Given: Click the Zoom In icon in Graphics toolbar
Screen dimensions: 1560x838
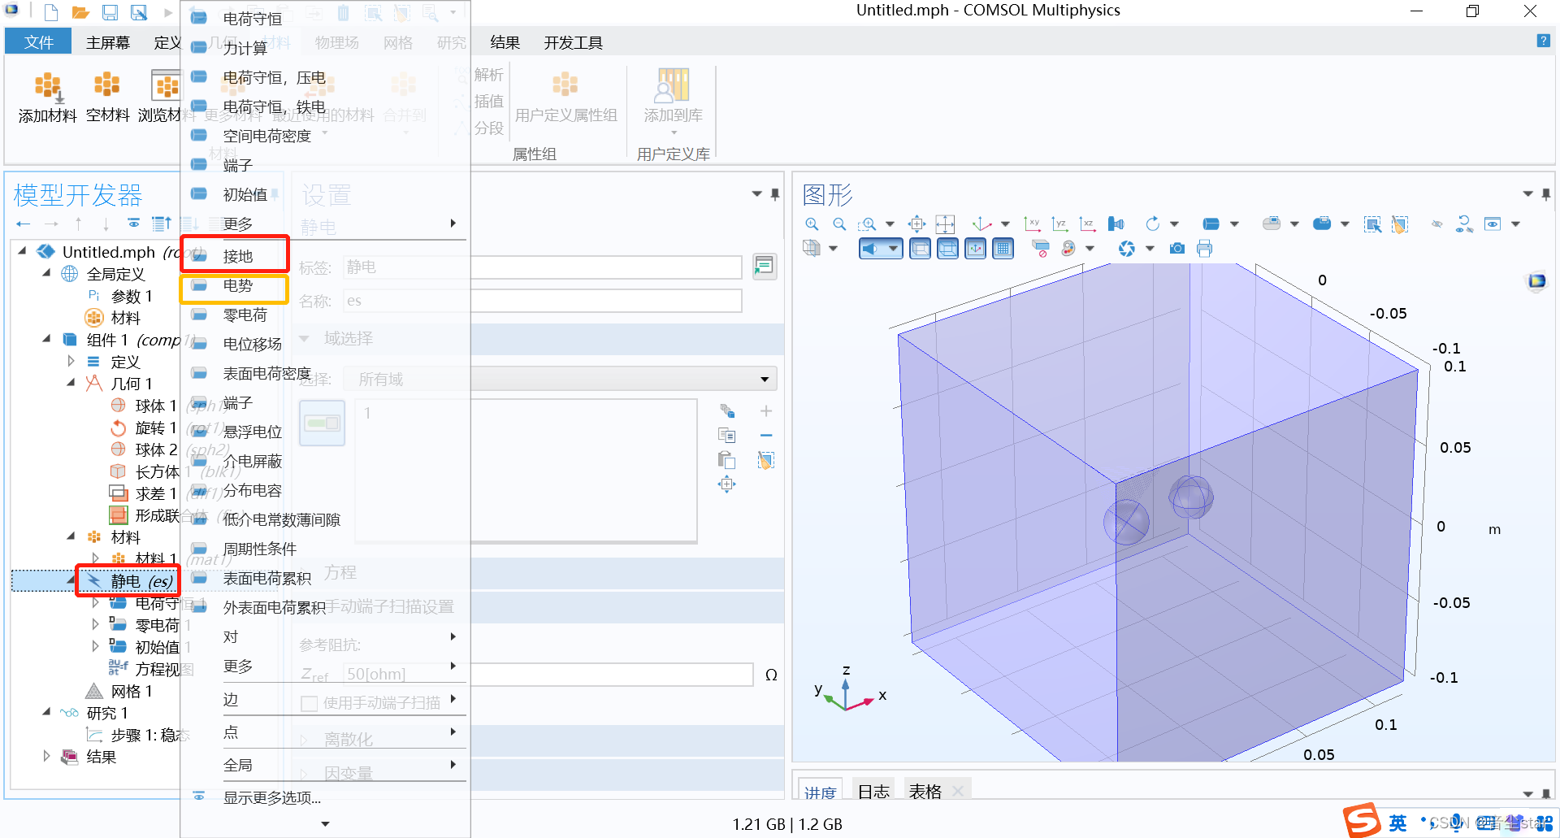Looking at the screenshot, I should [811, 224].
